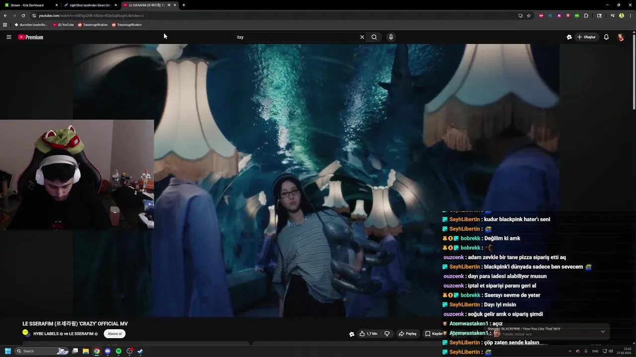The height and width of the screenshot is (357, 636).
Task: Open the Windows Start menu
Action: click(7, 351)
